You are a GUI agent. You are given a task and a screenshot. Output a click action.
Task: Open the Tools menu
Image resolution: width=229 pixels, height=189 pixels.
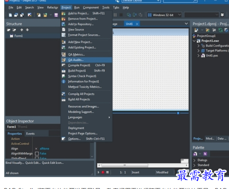coord(106,7)
